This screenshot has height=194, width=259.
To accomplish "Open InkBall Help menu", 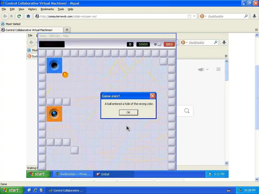I will pyautogui.click(x=66, y=36).
